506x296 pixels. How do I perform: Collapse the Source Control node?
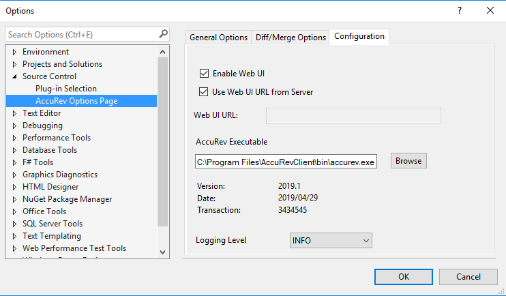[14, 76]
